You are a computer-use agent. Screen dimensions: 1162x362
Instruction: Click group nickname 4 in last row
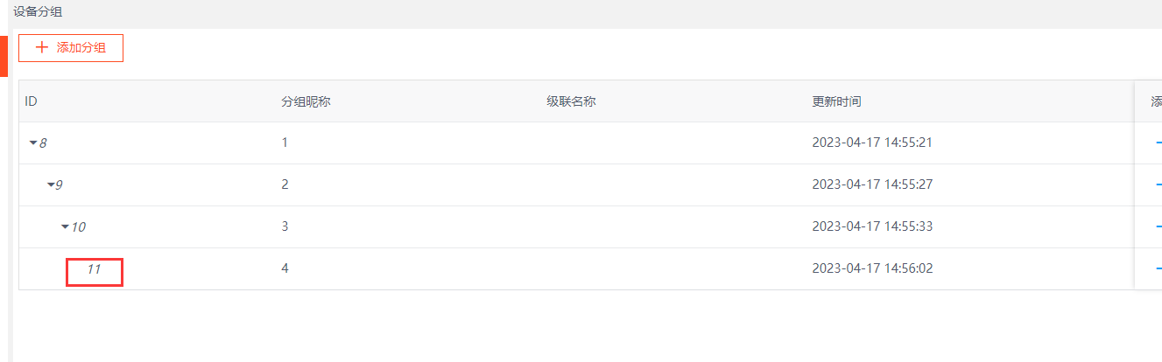(285, 268)
